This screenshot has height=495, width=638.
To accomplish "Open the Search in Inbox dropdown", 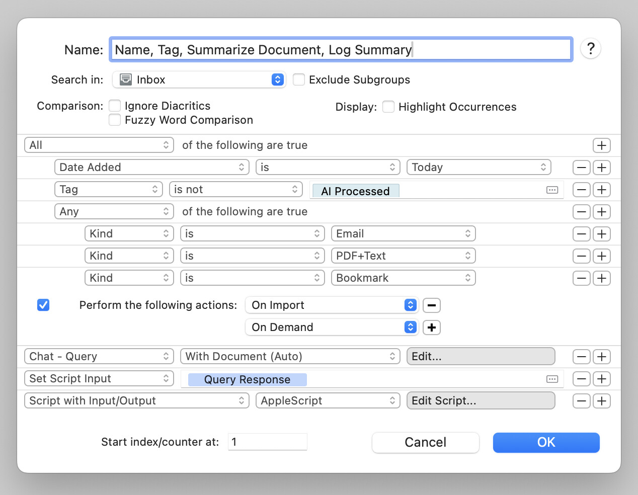I will (x=199, y=79).
